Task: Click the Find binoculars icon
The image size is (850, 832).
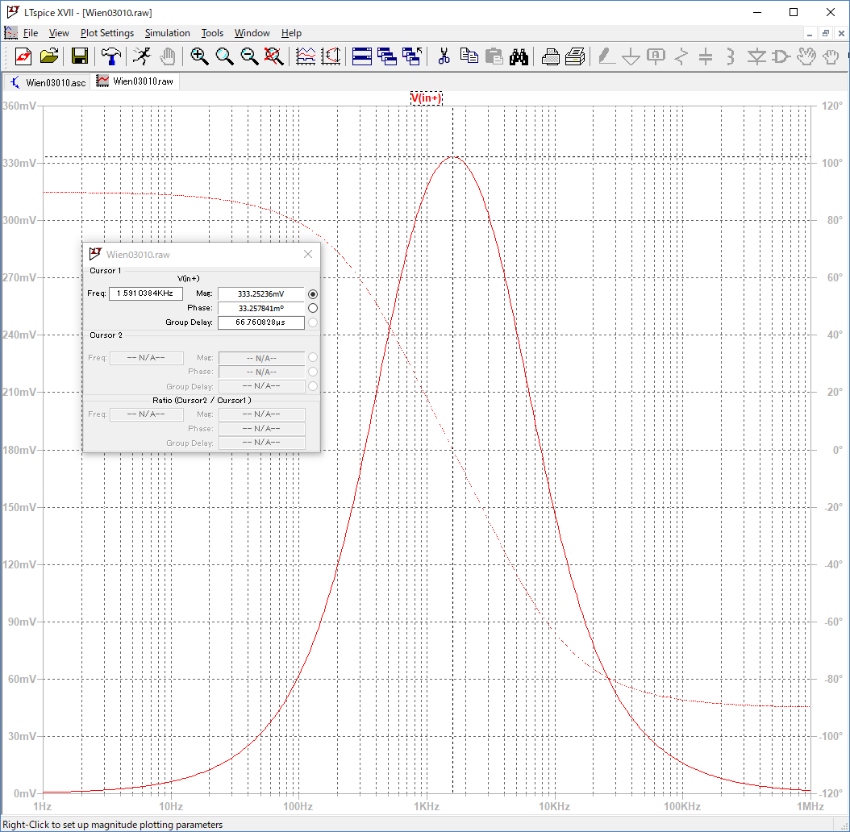Action: (x=519, y=56)
